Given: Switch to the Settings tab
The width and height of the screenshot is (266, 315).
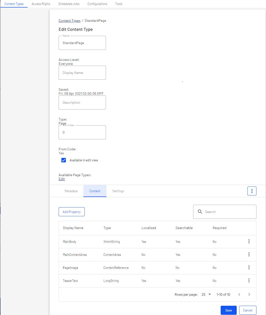Looking at the screenshot, I should pos(118,191).
